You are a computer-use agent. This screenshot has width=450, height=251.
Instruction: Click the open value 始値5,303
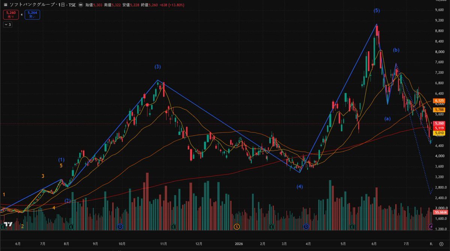tap(94, 5)
